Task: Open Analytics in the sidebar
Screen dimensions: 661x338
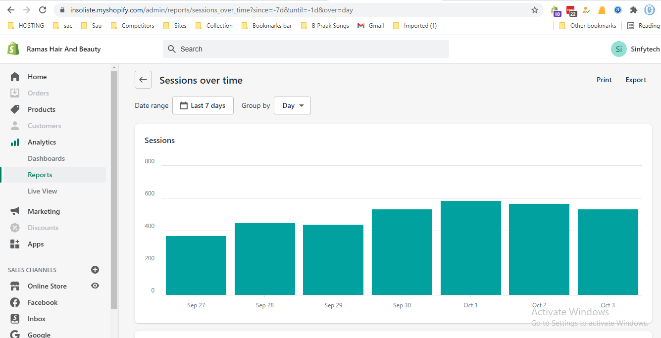Action: pos(42,142)
